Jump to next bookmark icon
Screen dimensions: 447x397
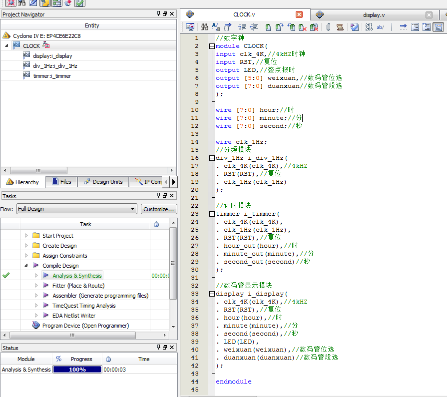pyautogui.click(x=279, y=27)
